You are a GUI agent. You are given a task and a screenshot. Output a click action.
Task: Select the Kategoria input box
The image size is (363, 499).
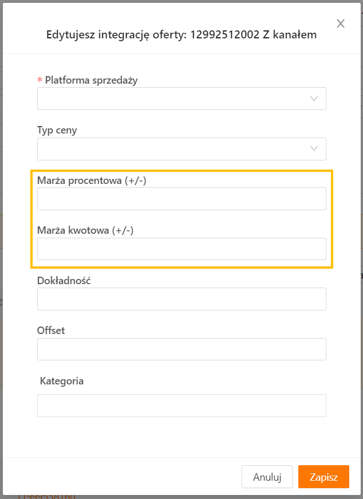click(181, 406)
